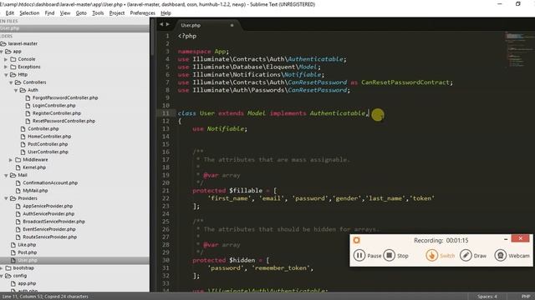Expand the Console folder arrow
Image resolution: width=535 pixels, height=300 pixels.
tap(6, 59)
